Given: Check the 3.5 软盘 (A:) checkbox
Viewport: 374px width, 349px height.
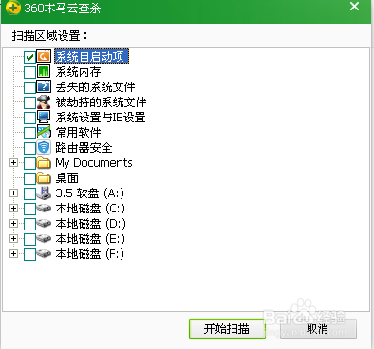Looking at the screenshot, I should (29, 193).
